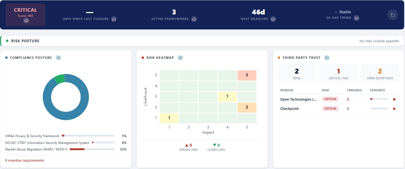Click the THIRD-PARTY TRUST info icon
405x169 pixels.
[326, 58]
